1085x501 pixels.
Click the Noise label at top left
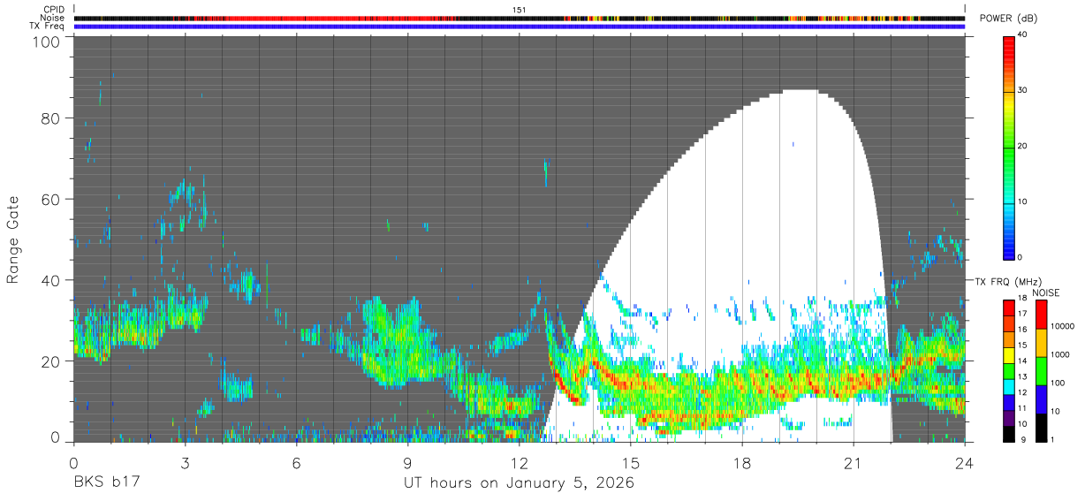click(x=52, y=18)
